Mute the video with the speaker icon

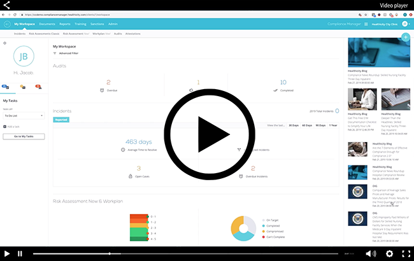(x=371, y=253)
